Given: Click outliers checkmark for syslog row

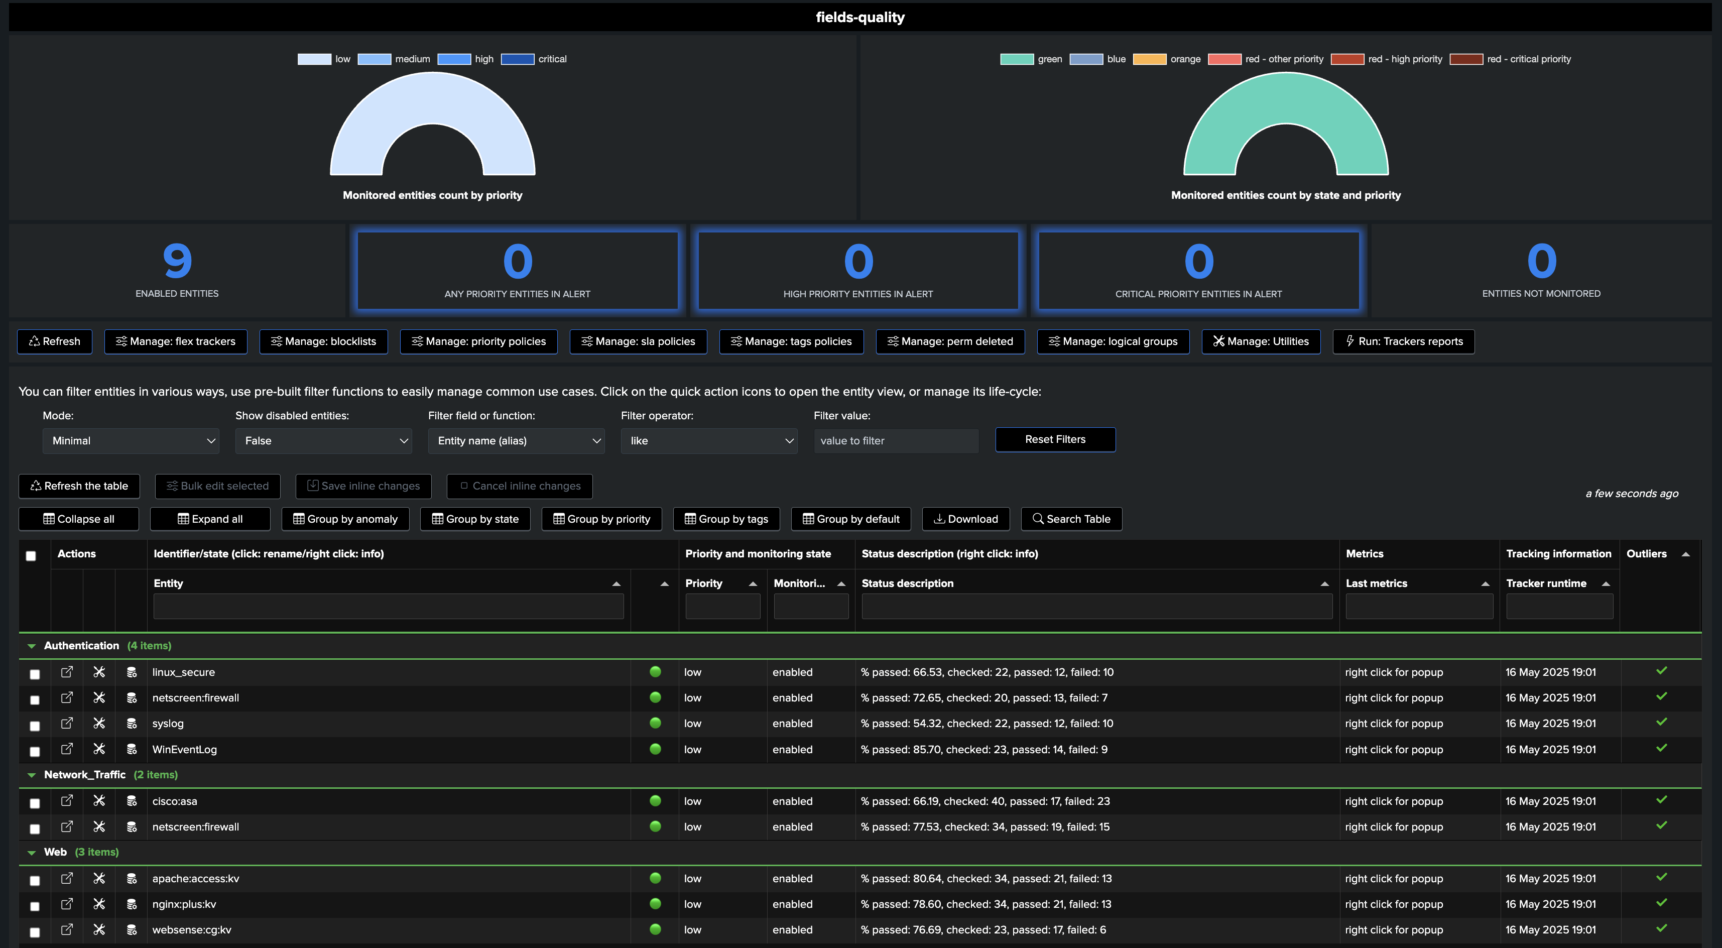Looking at the screenshot, I should [x=1661, y=722].
